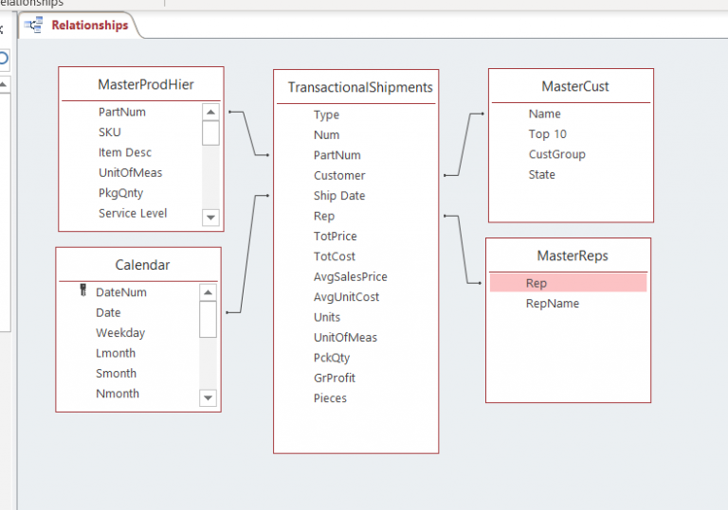Select the Relationships document tab

pos(89,26)
